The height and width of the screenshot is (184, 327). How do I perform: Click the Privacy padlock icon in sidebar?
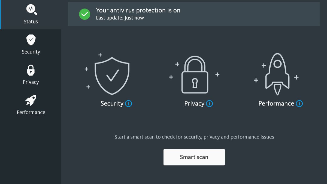pyautogui.click(x=31, y=70)
